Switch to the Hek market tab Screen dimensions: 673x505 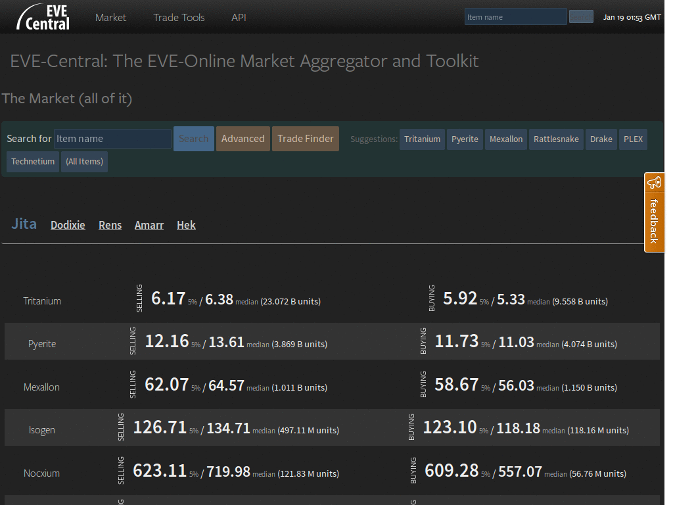[x=186, y=225]
